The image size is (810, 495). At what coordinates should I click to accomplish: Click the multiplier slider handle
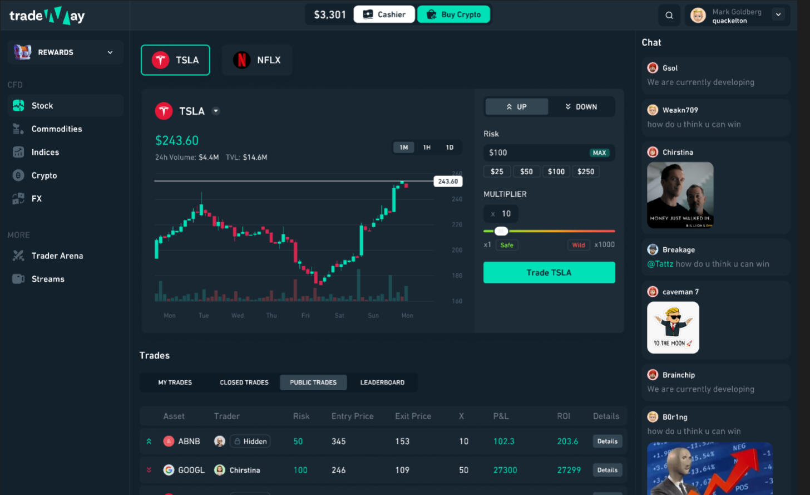(501, 231)
